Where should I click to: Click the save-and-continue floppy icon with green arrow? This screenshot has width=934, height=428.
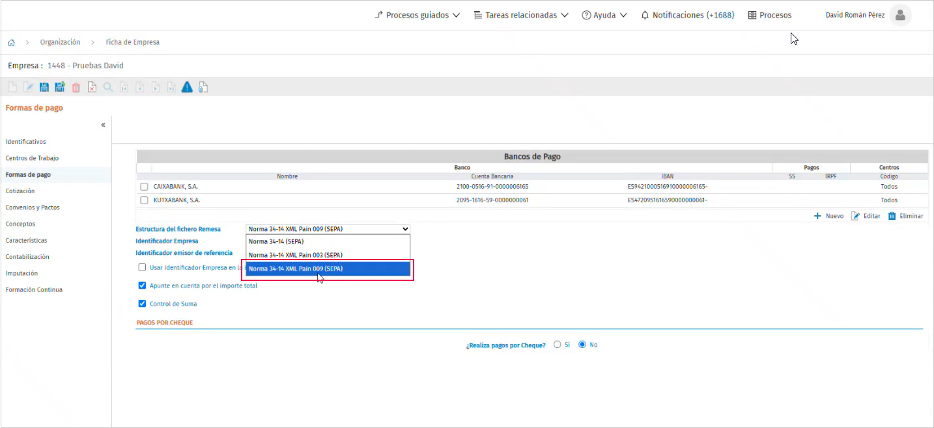60,87
